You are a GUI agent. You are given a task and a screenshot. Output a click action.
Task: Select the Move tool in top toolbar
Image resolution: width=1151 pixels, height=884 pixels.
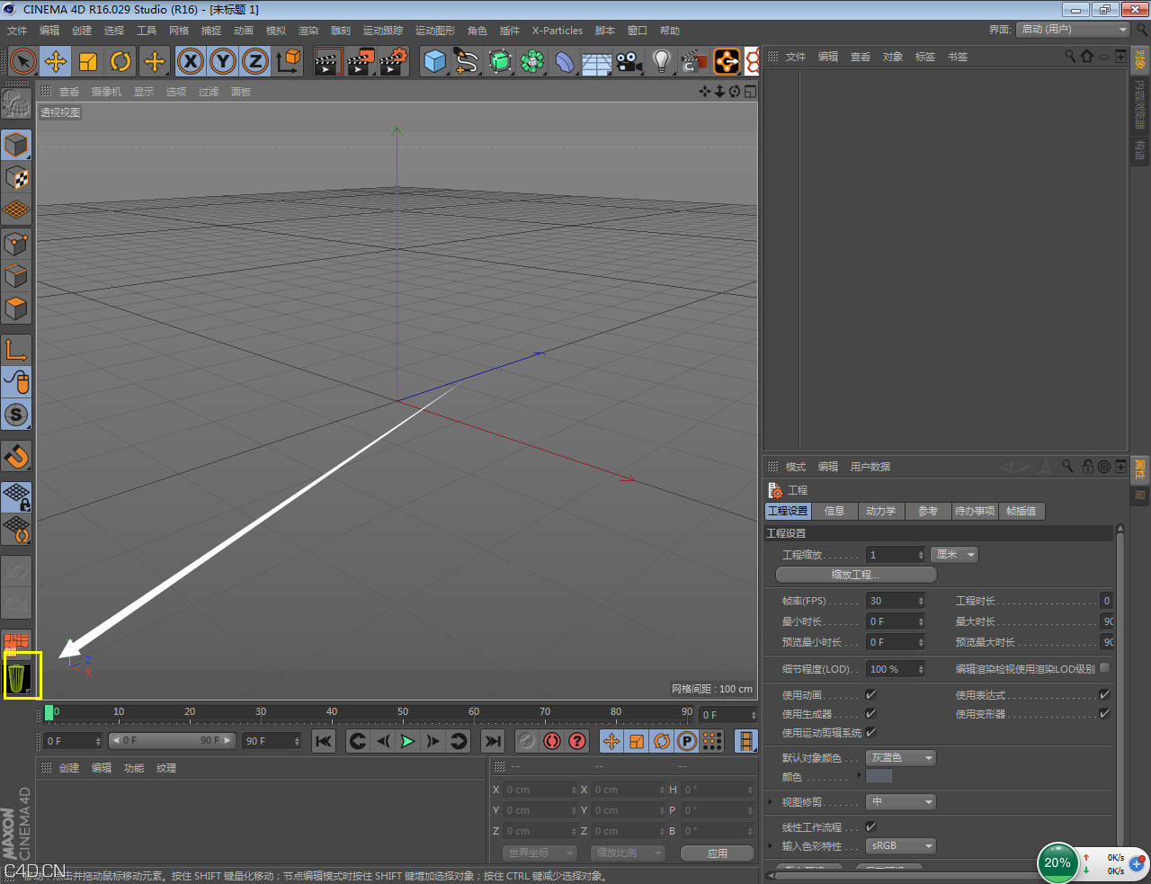point(56,61)
